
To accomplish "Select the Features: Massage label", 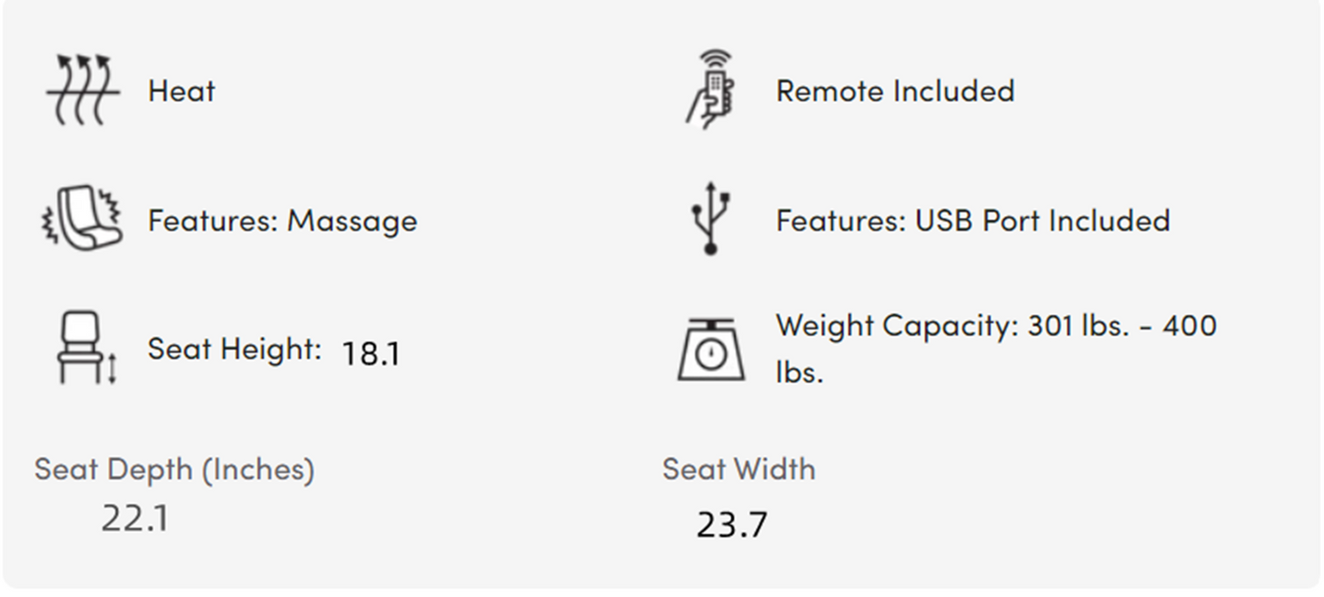I will point(282,221).
